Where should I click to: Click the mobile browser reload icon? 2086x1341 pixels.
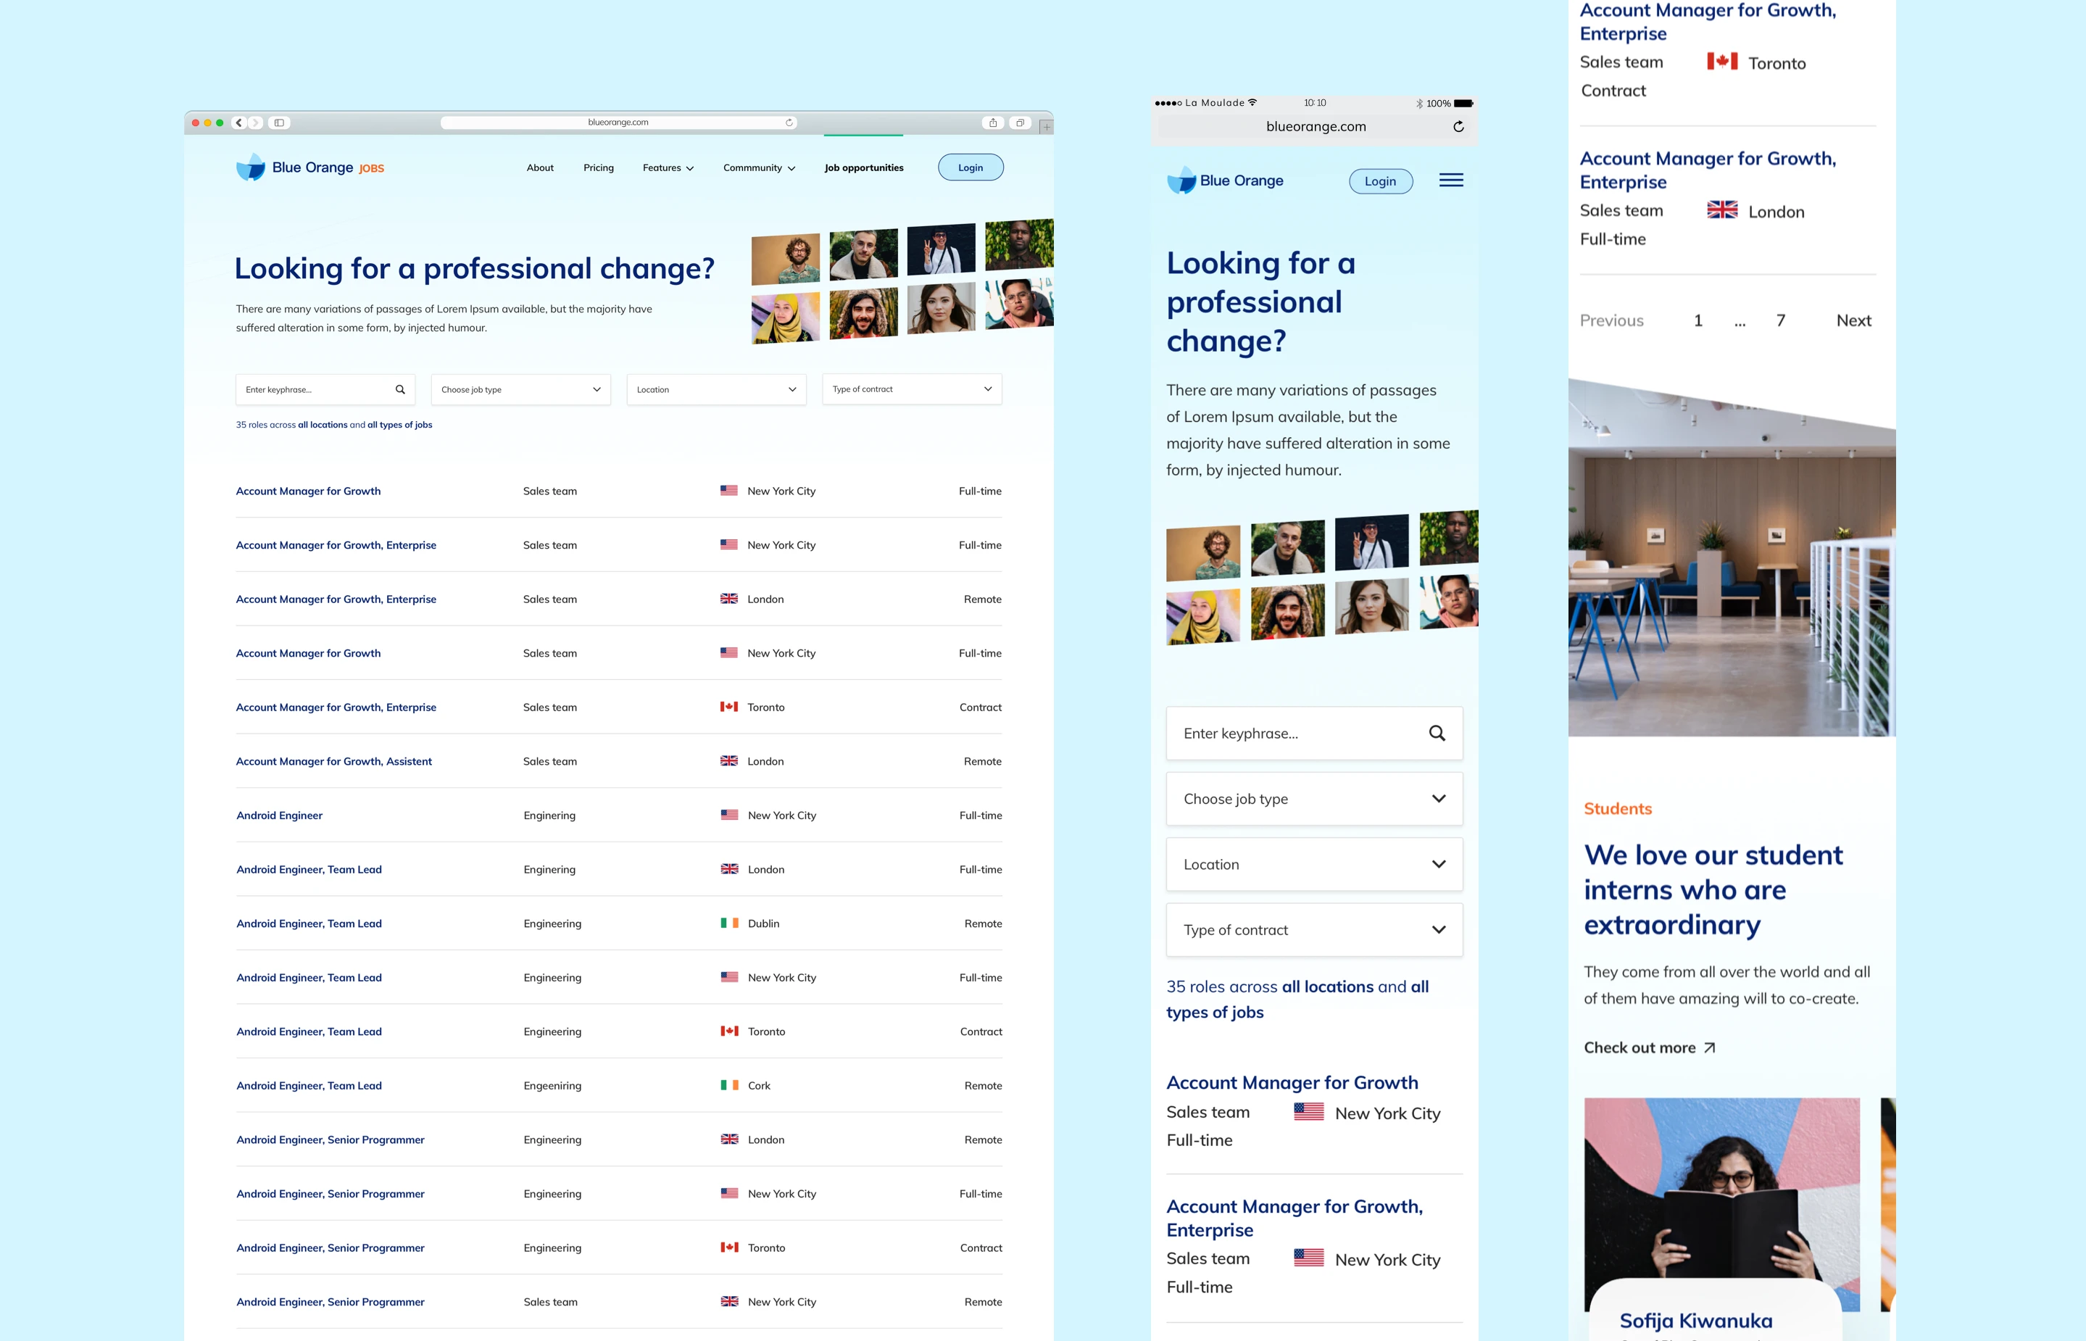[1458, 126]
